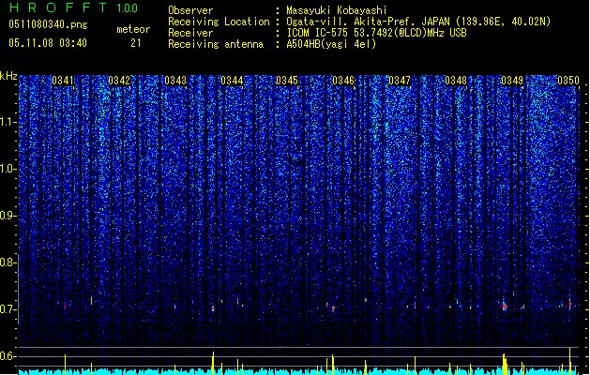Click the kHz axis unit label

coord(8,76)
